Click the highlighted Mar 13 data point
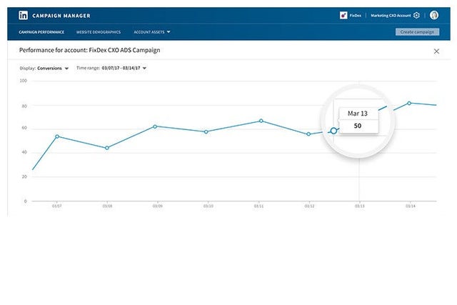Screen dimensions: 457x305 333,131
